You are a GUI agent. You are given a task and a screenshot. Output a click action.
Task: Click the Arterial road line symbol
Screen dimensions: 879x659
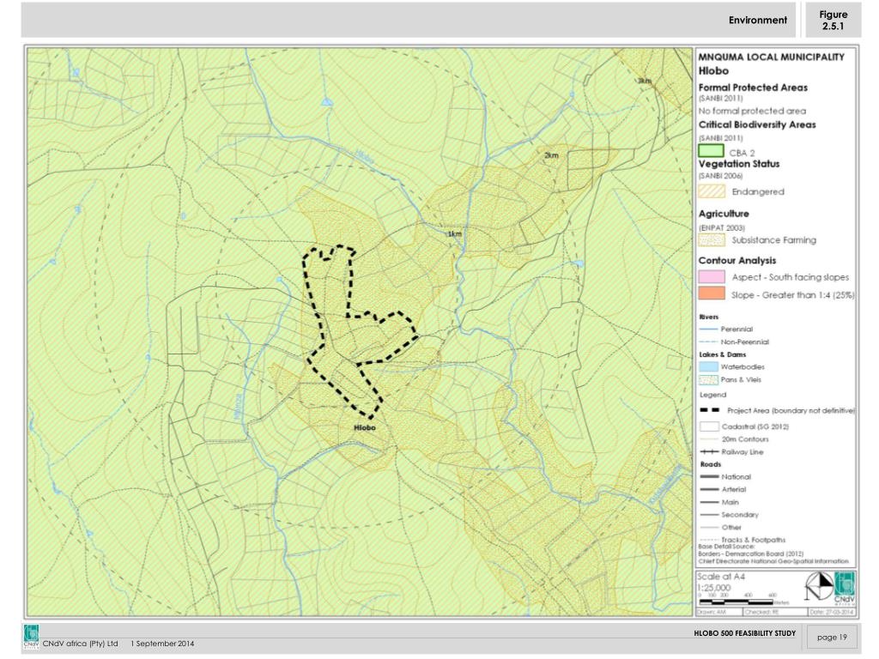(709, 489)
